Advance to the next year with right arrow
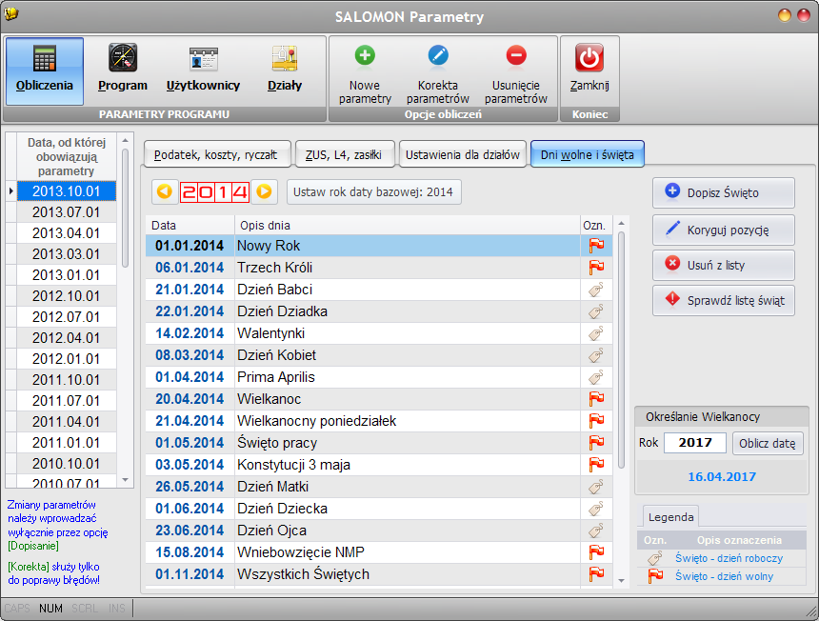 click(x=265, y=191)
